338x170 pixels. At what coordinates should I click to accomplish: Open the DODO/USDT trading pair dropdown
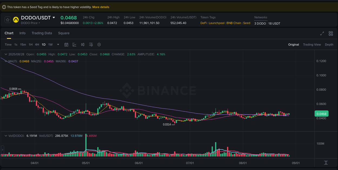[54, 18]
